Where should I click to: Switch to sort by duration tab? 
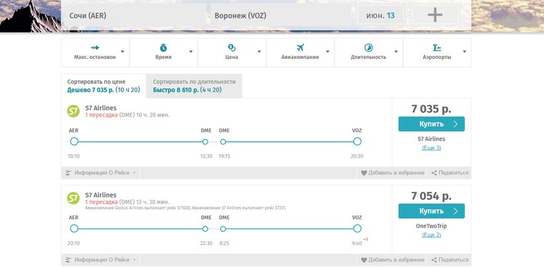(x=194, y=85)
